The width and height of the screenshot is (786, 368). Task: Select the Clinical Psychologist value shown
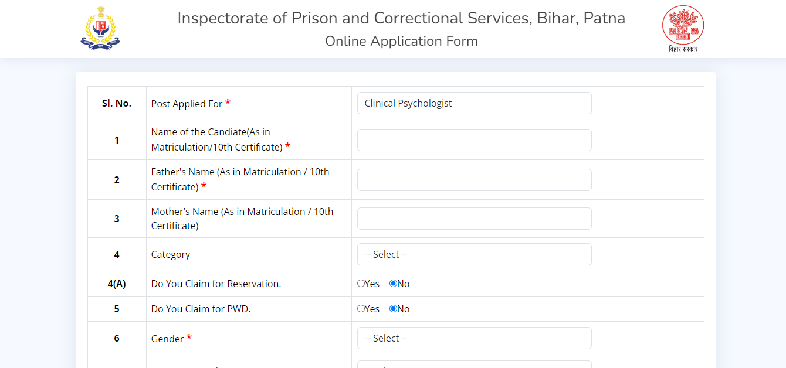point(474,103)
